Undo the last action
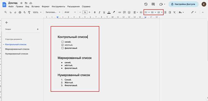This screenshot has height=101, width=208. point(11,12)
